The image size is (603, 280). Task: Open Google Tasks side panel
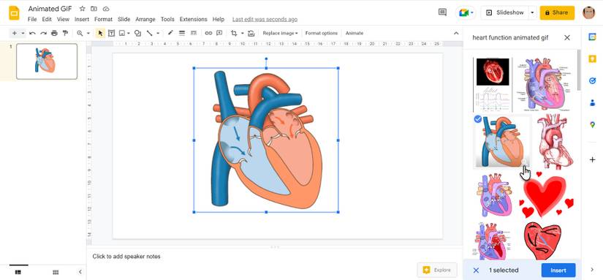click(592, 80)
